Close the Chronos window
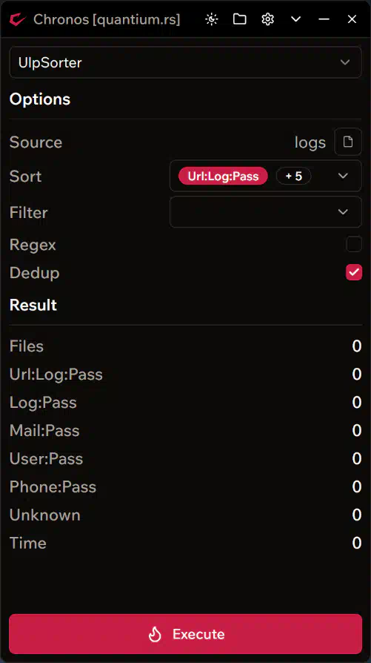 352,19
